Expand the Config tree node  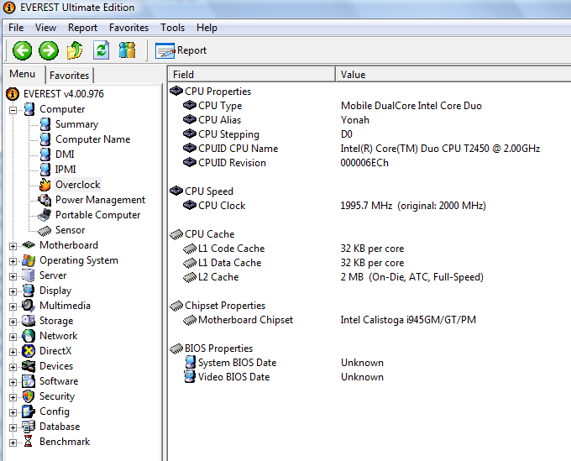coord(13,412)
